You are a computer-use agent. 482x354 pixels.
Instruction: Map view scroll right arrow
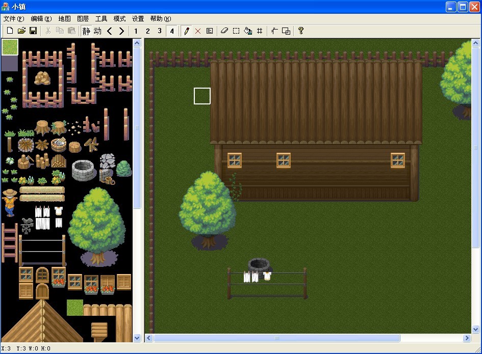coord(467,338)
